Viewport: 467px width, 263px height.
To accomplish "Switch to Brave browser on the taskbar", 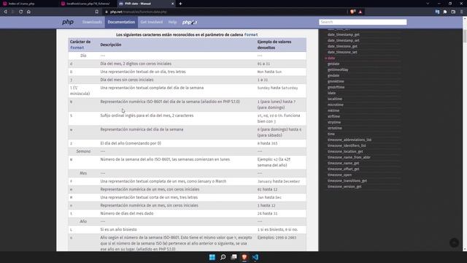I will pyautogui.click(x=244, y=257).
